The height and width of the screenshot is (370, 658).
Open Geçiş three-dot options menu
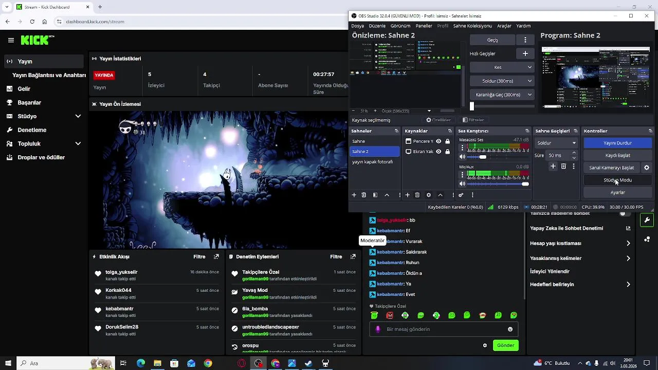[x=525, y=40]
